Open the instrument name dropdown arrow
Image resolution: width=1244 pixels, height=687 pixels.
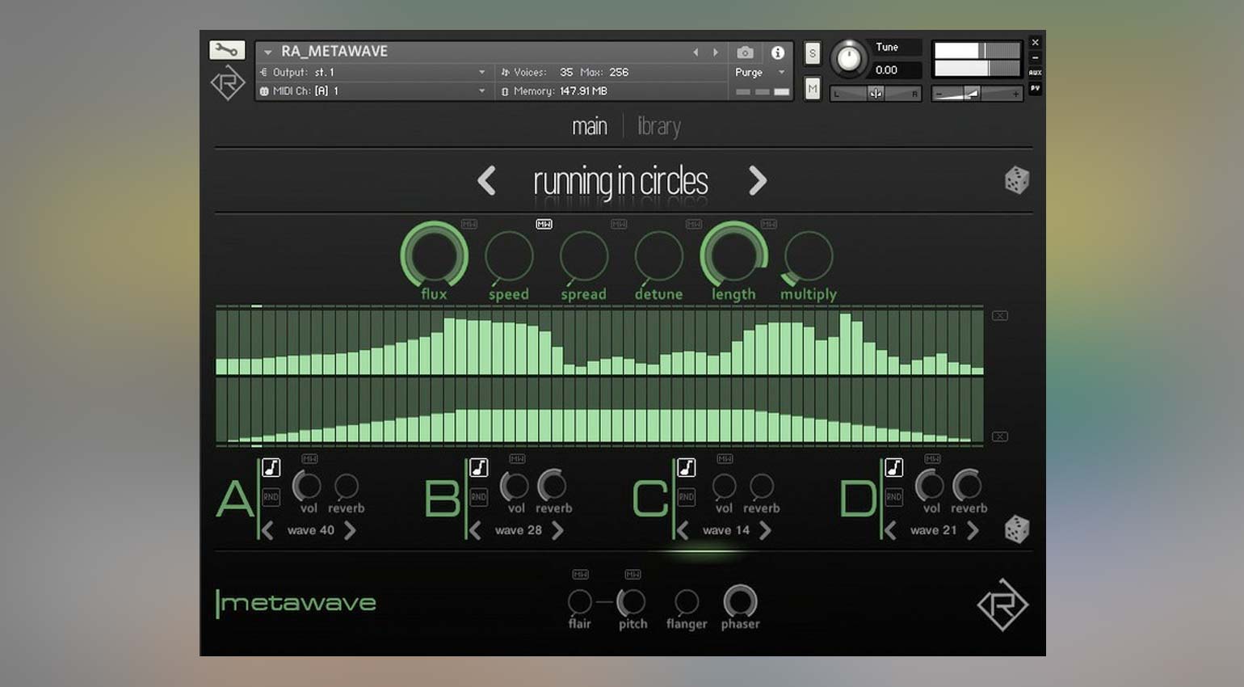(267, 53)
